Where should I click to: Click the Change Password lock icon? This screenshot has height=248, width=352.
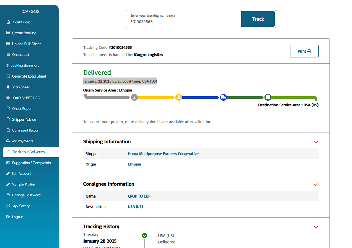coord(8,195)
